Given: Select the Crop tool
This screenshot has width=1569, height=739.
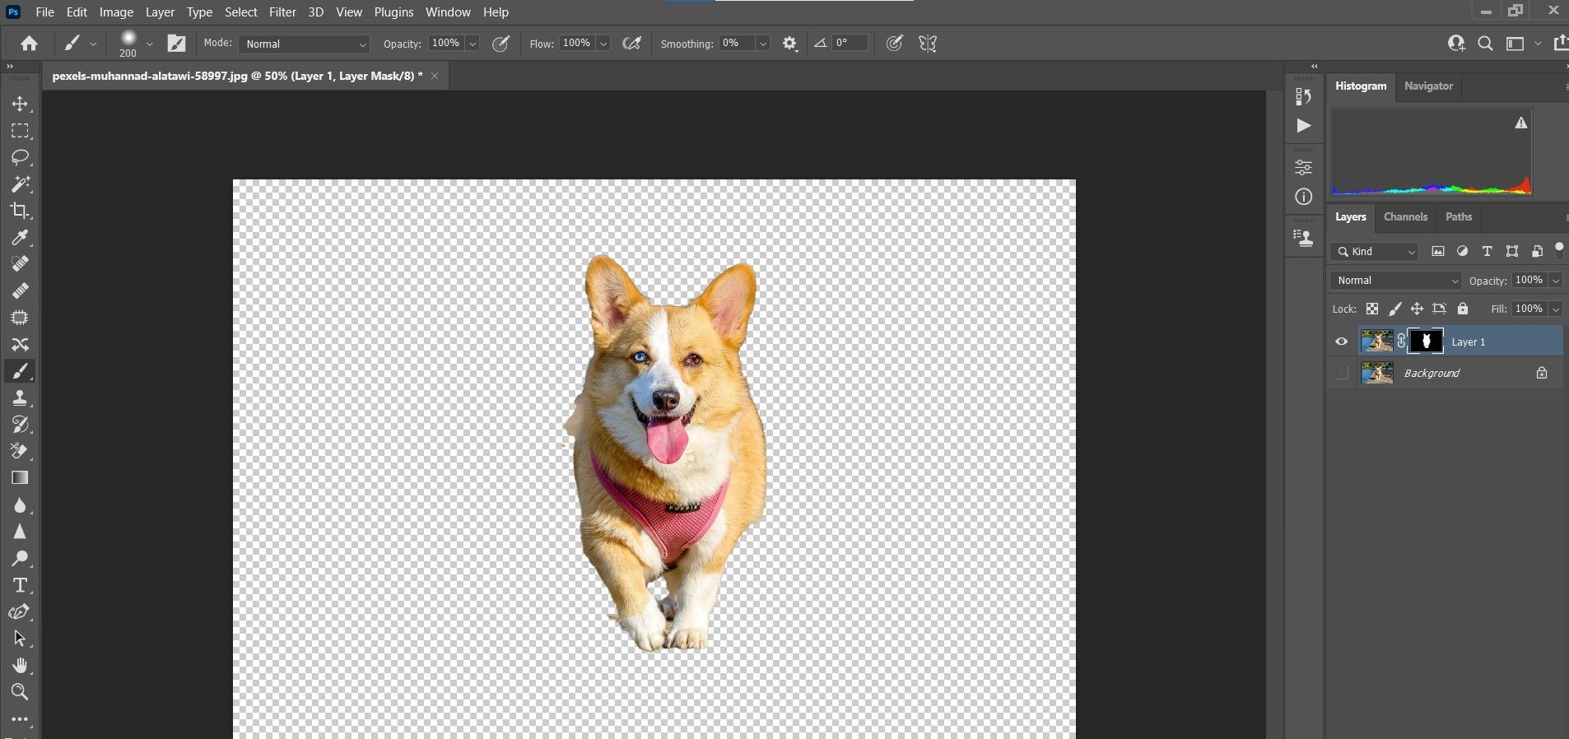Looking at the screenshot, I should coord(20,211).
